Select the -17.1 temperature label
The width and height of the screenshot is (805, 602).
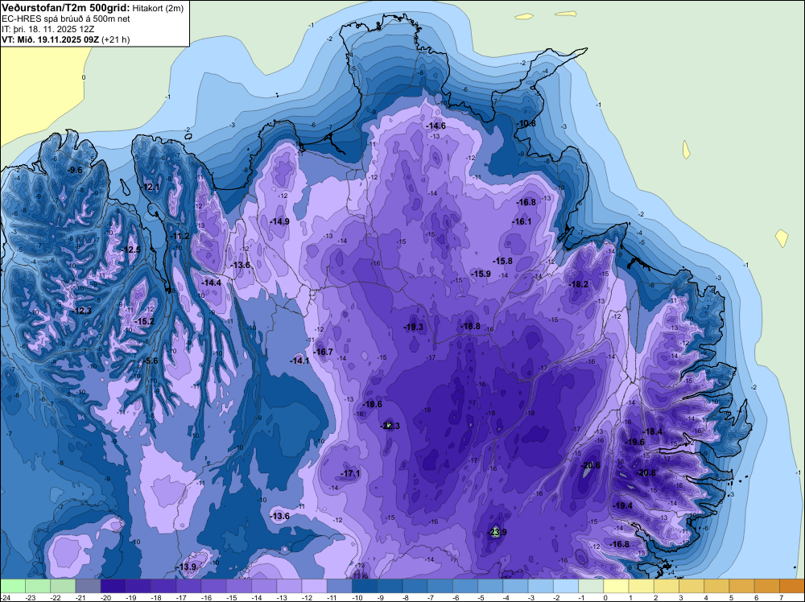click(x=351, y=473)
